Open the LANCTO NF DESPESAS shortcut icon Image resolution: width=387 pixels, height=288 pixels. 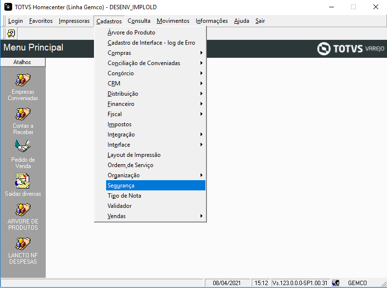coord(23,243)
